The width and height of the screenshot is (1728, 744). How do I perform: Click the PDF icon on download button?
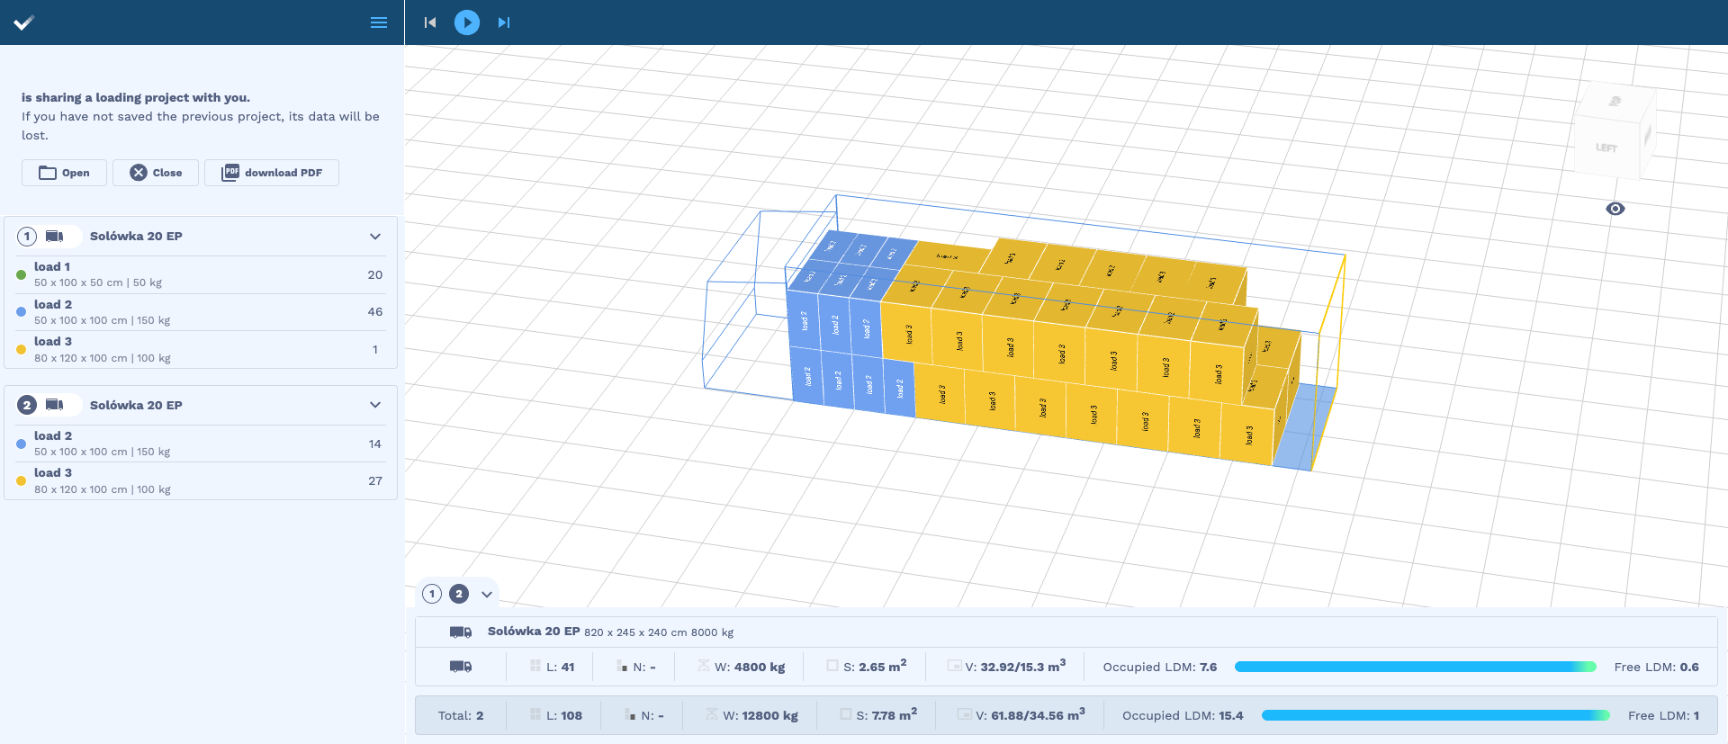pos(230,173)
